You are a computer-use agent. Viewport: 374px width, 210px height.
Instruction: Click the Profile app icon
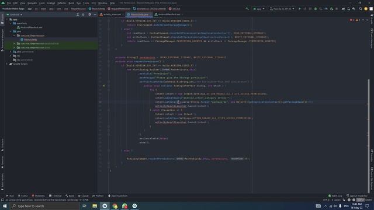326,9
